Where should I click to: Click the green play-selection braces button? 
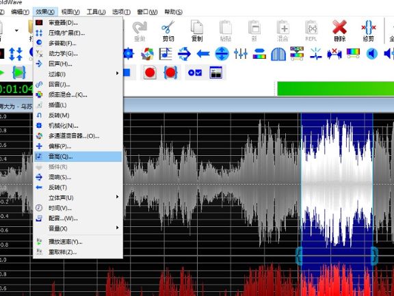[x=19, y=72]
